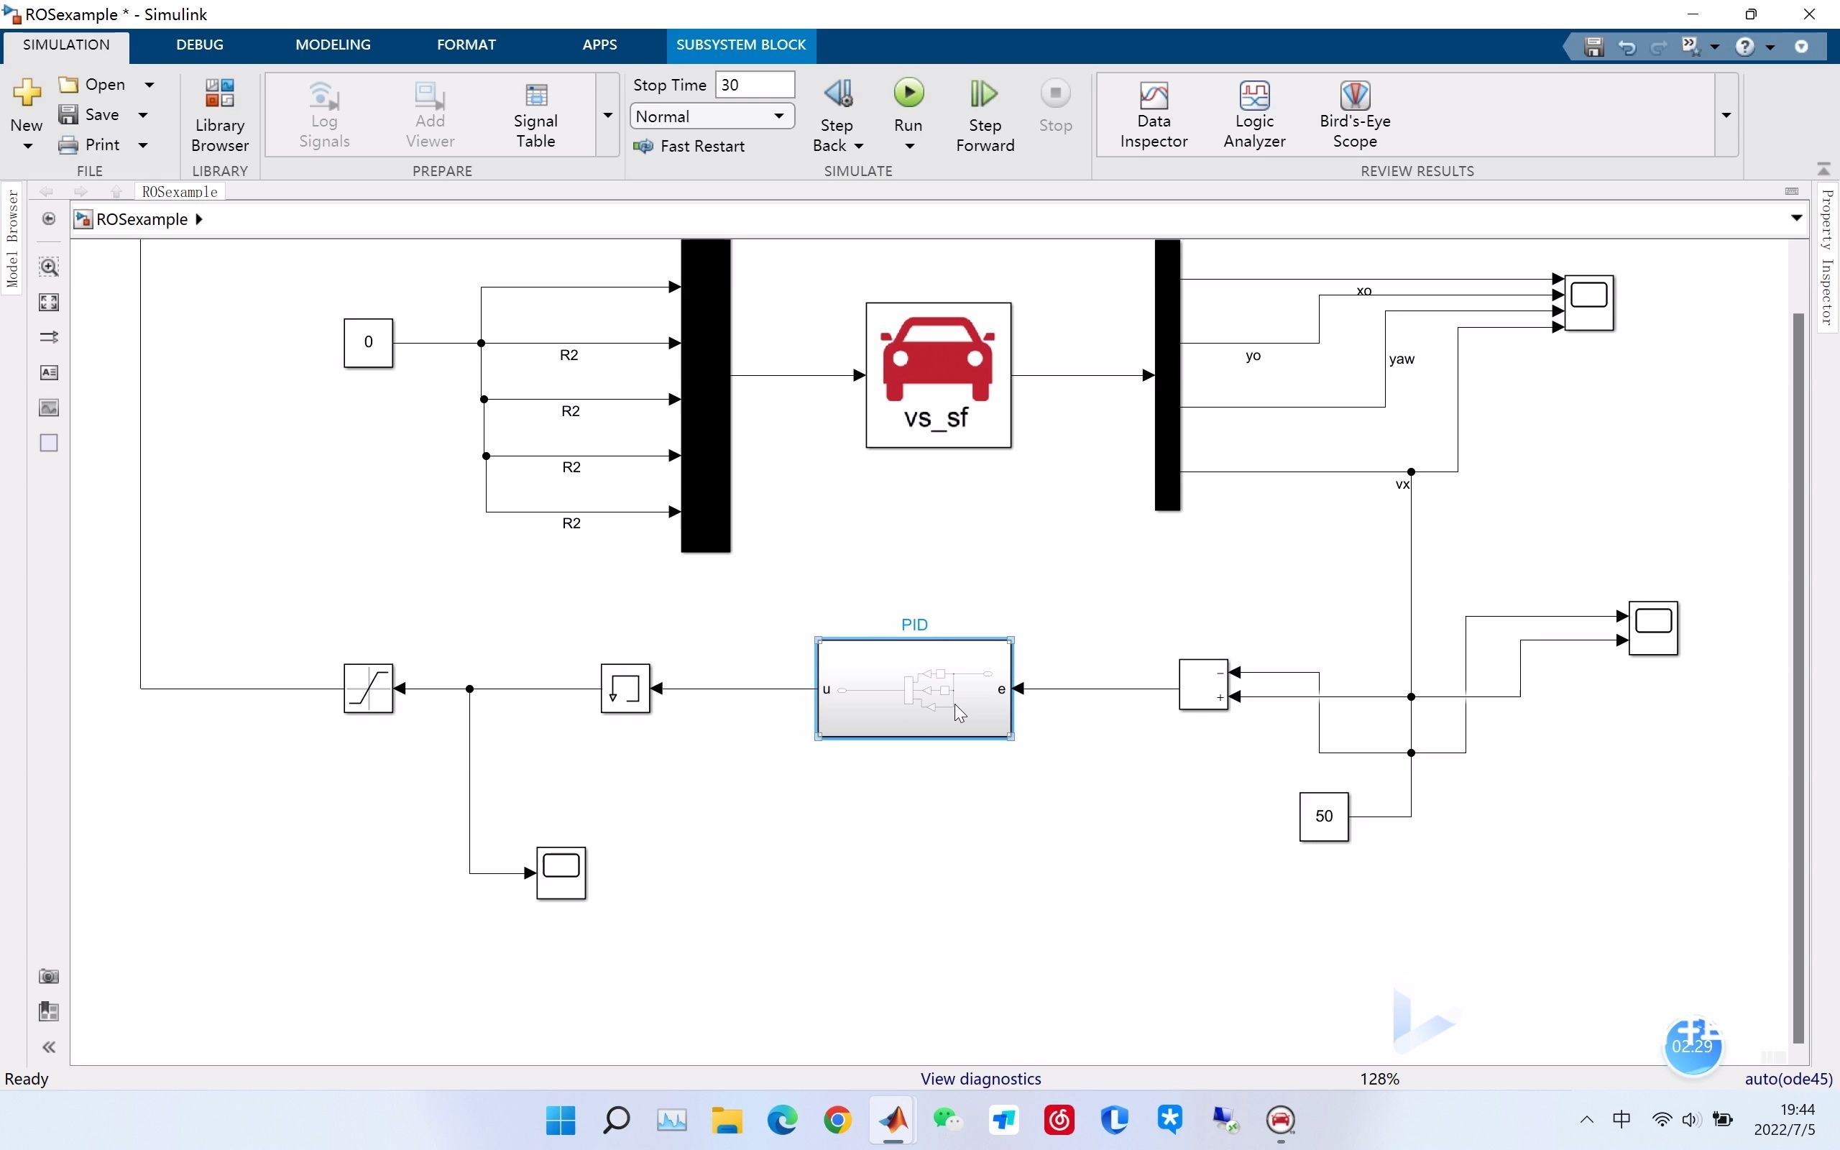Viewport: 1840px width, 1150px height.
Task: Open the Normal simulation mode dropdown
Action: 778,116
